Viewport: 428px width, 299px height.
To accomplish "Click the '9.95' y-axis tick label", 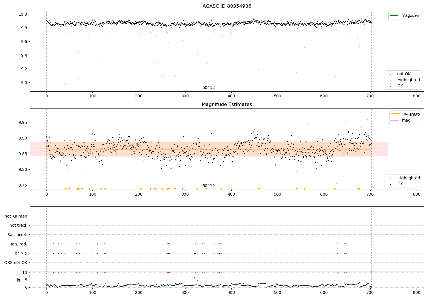I will 23,122.
